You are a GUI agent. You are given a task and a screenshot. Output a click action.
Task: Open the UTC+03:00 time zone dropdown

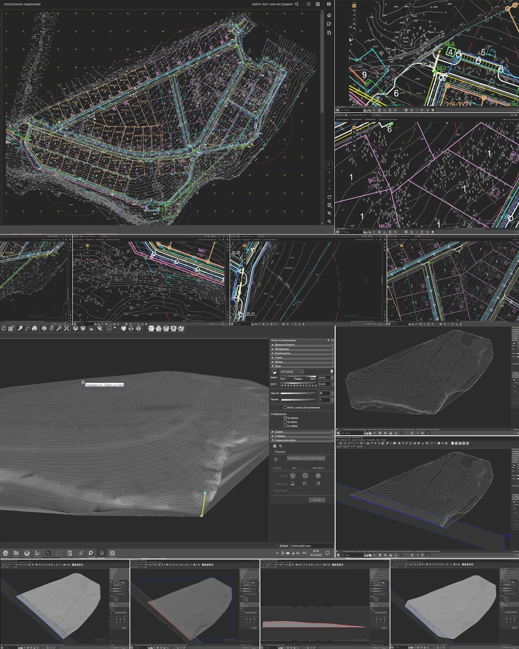292,372
